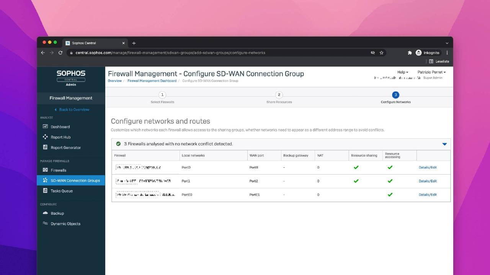Go to step 1 Select Firewalls
Image resolution: width=490 pixels, height=275 pixels.
click(162, 95)
